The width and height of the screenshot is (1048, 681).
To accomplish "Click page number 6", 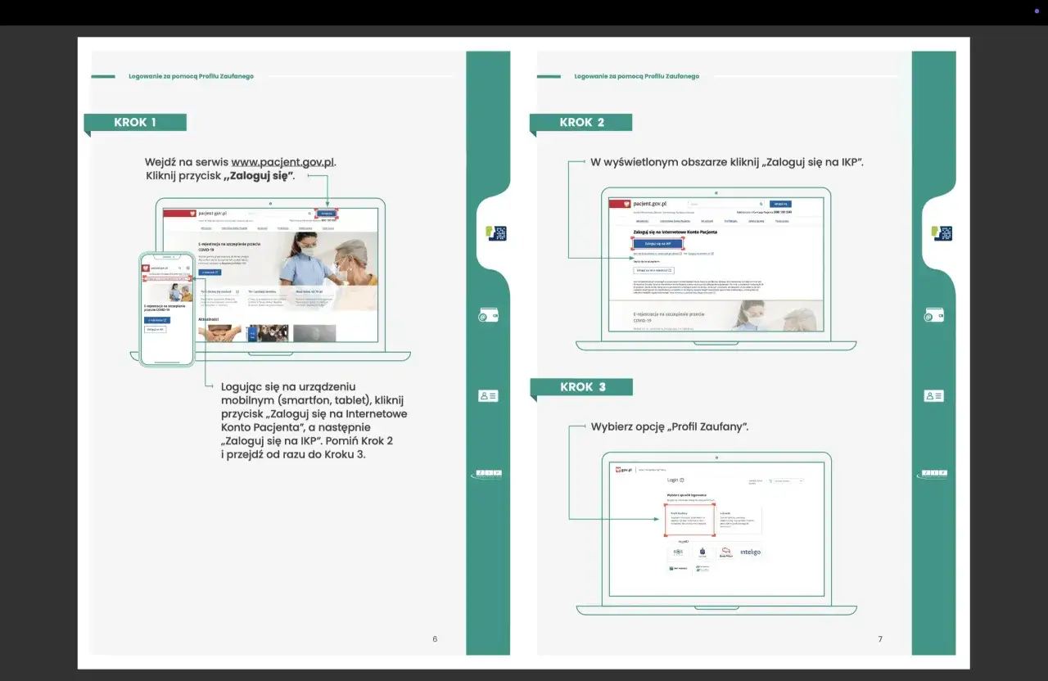I will pos(435,639).
